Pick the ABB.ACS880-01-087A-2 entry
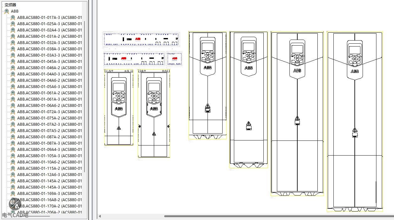Viewport: 394px width, 220px height. pyautogui.click(x=50, y=137)
